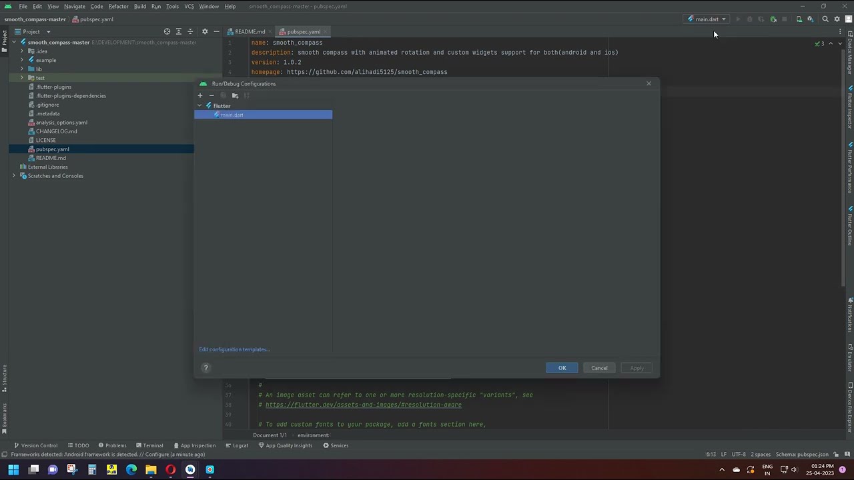Open App Inspection tool window

(x=194, y=445)
